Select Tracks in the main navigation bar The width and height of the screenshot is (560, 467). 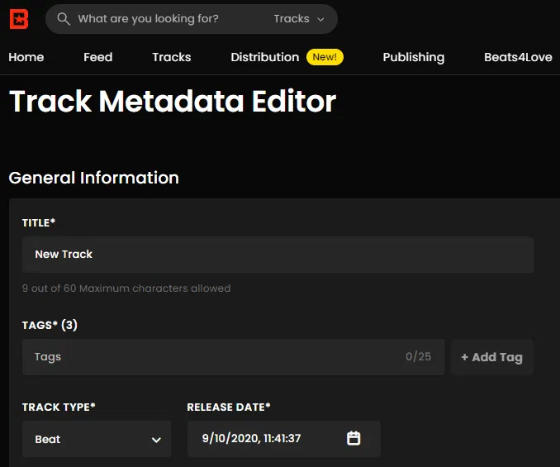pos(171,57)
